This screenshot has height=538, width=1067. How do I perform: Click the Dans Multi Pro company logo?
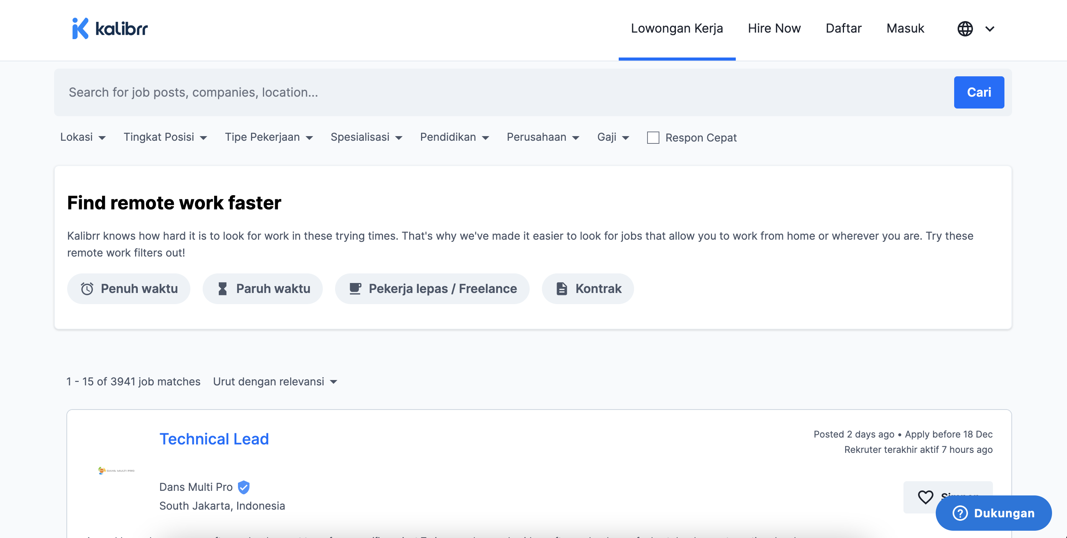coord(116,471)
